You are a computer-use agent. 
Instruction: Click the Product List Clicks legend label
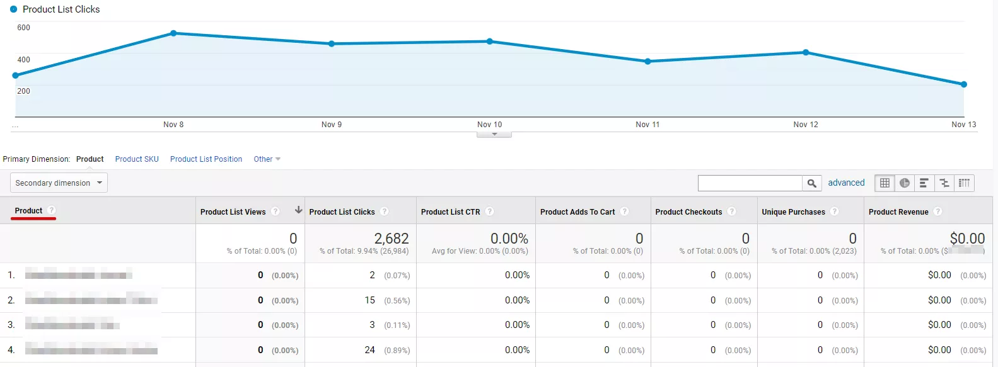coord(61,9)
